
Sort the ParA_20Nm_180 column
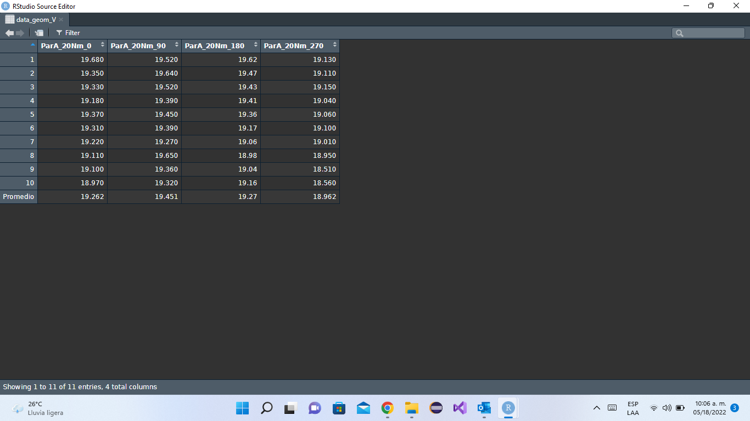221,46
